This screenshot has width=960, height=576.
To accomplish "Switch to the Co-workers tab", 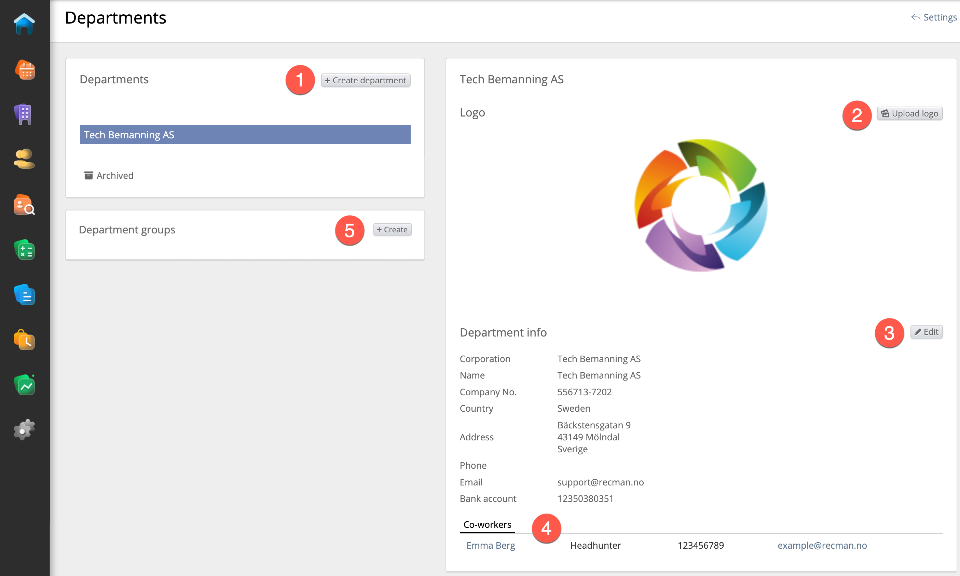I will point(487,524).
